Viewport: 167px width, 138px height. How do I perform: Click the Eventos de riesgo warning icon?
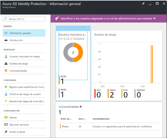click(6, 64)
